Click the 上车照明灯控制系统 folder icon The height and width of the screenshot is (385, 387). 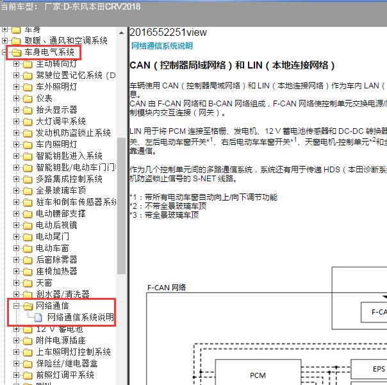coord(28,352)
